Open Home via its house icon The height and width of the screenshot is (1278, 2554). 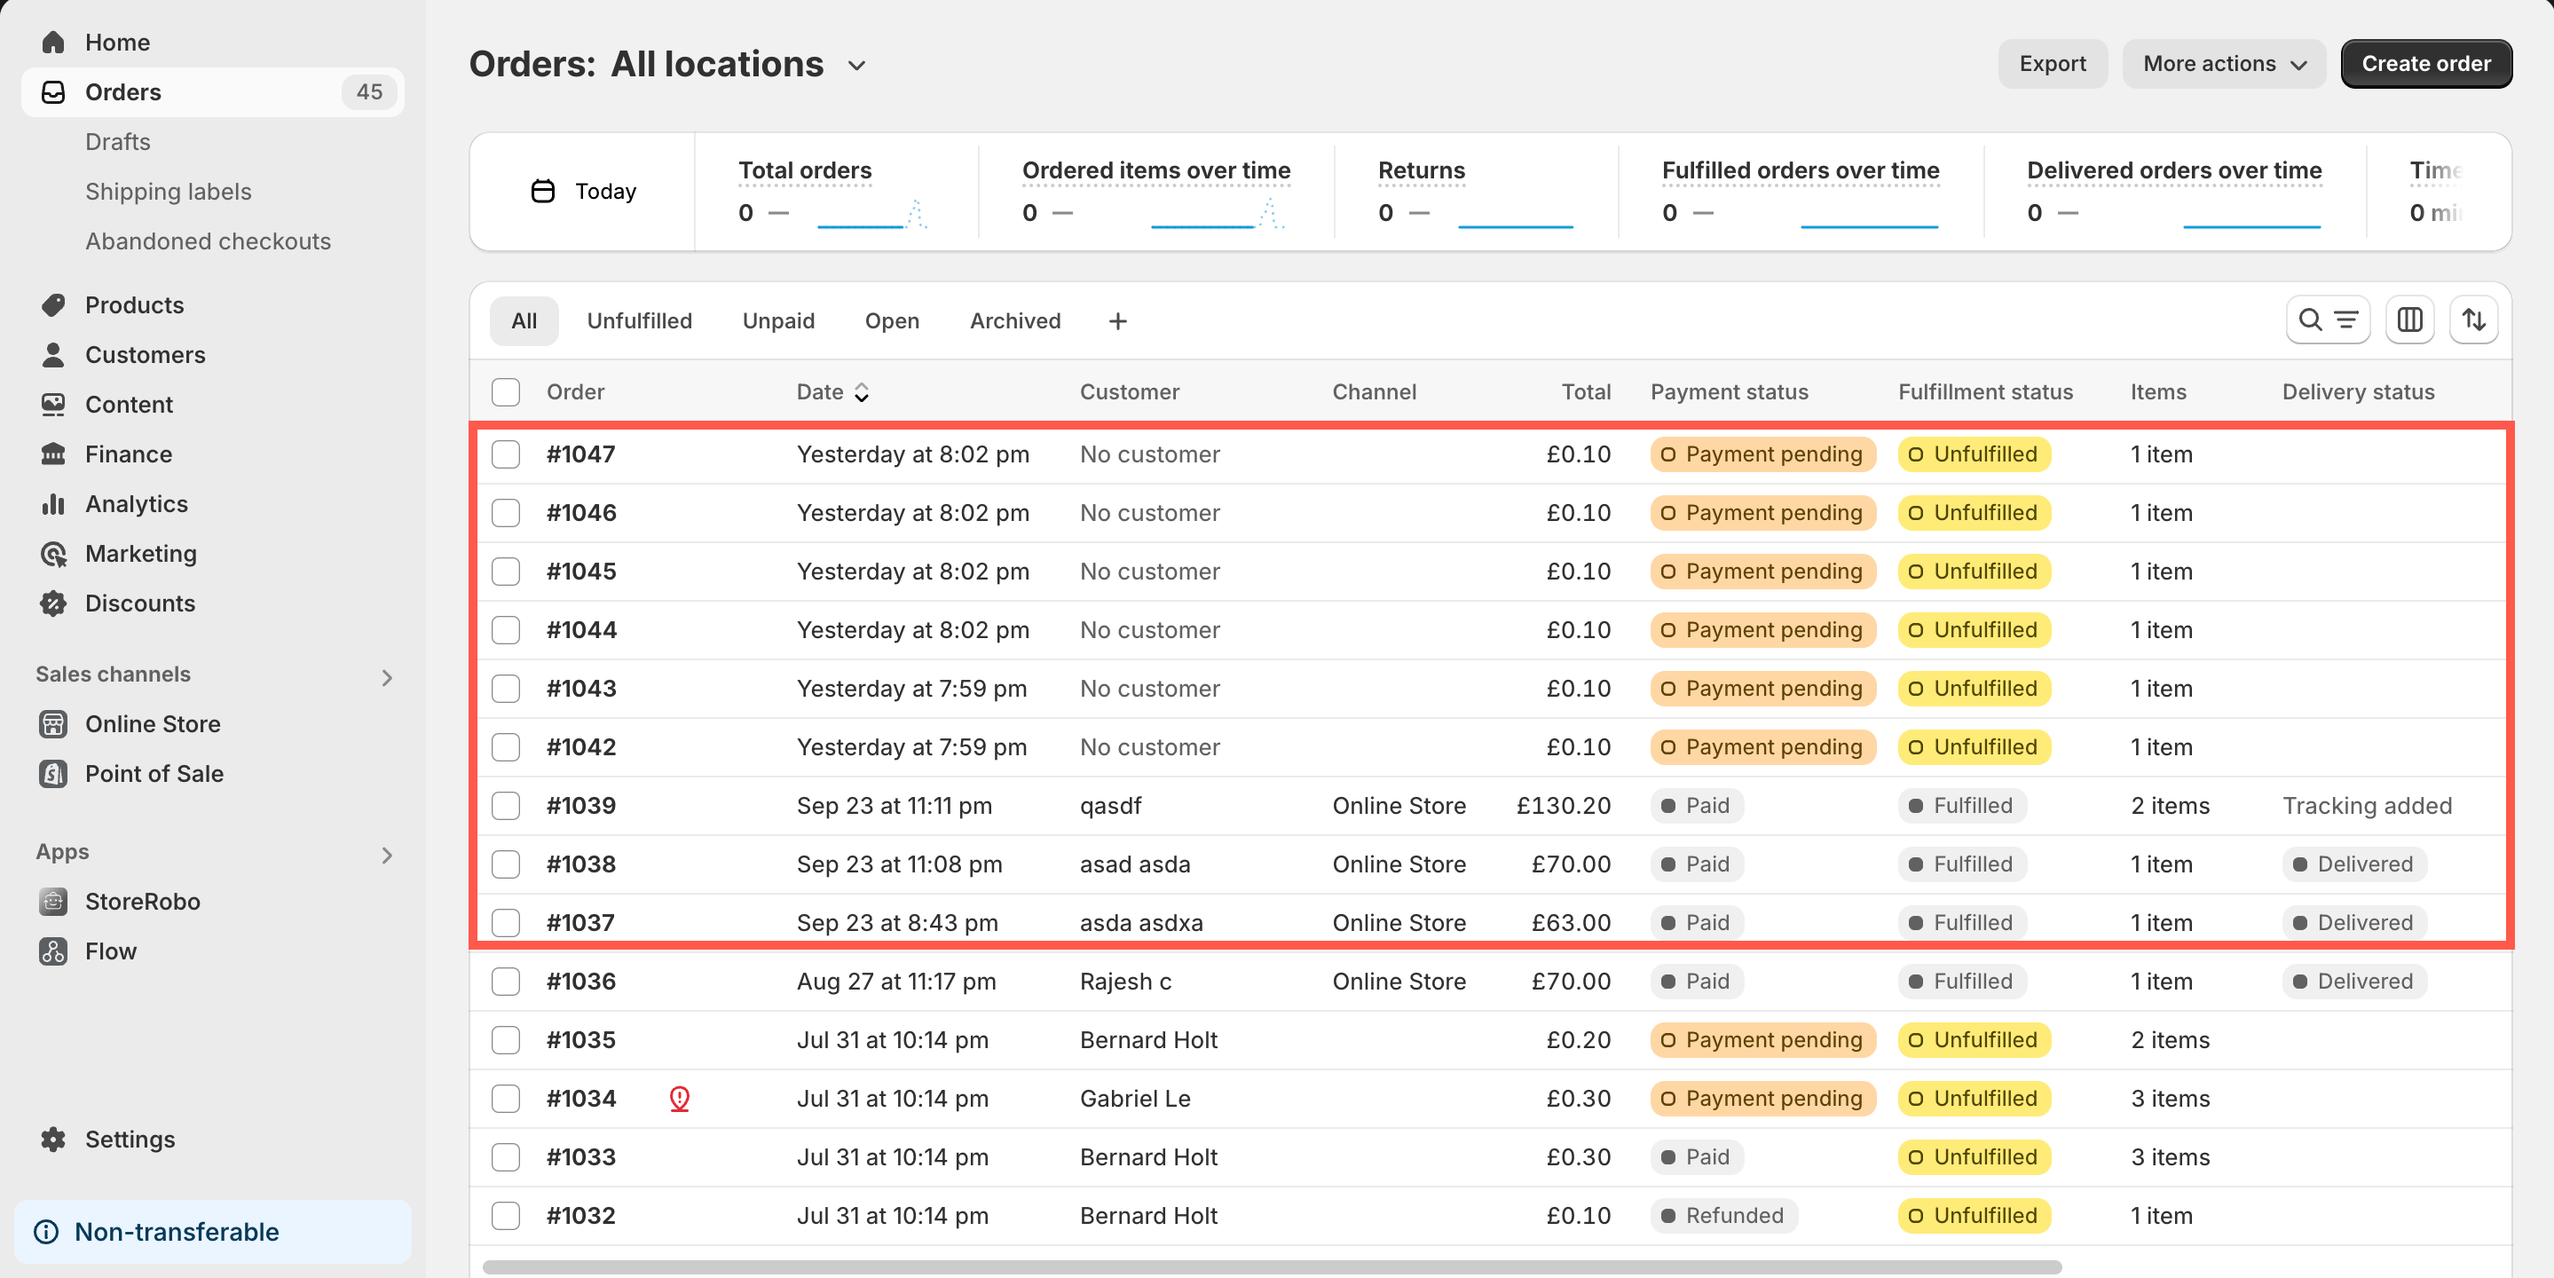(53, 42)
